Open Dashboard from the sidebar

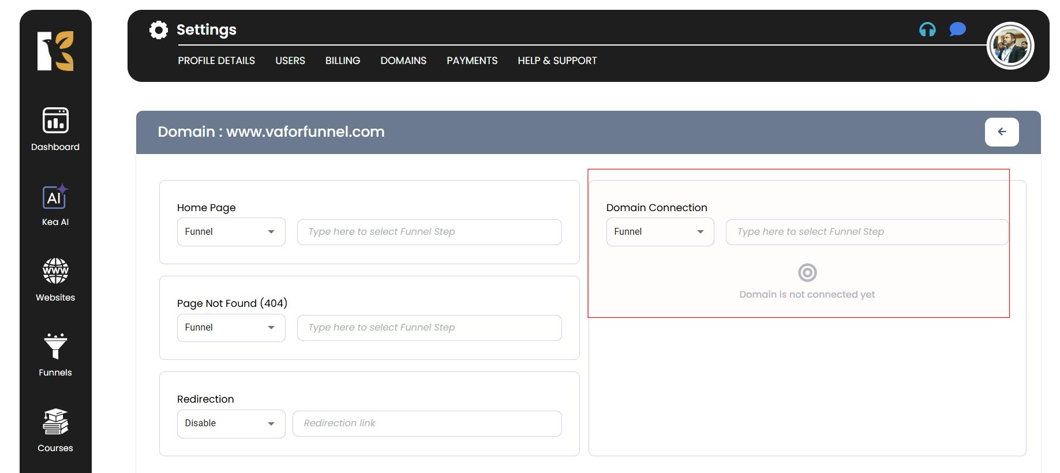point(55,129)
